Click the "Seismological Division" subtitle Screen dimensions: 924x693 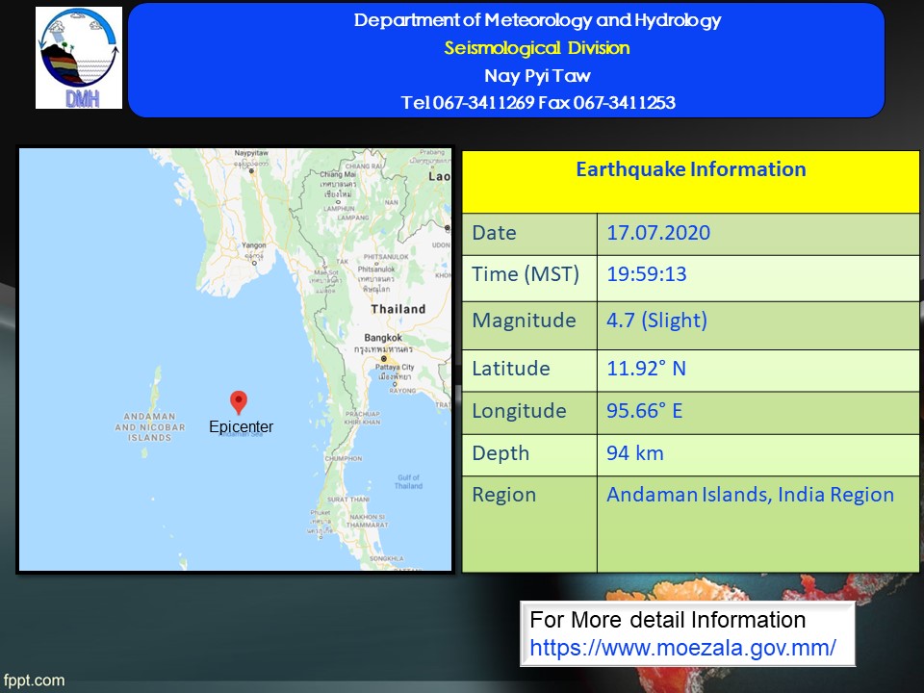click(x=537, y=48)
